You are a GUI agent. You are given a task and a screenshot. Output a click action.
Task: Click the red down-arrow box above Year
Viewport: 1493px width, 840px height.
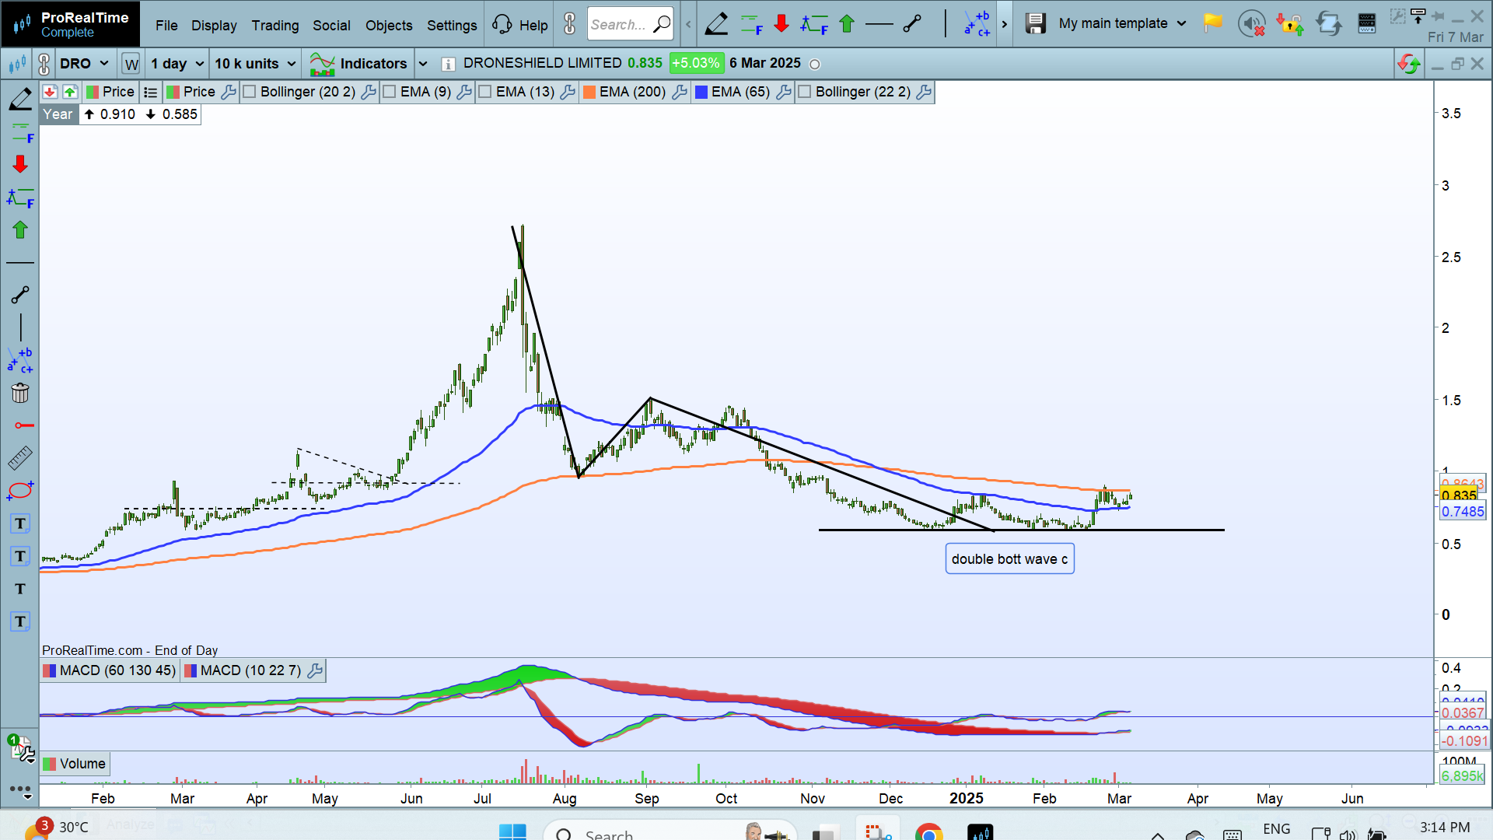click(x=50, y=92)
